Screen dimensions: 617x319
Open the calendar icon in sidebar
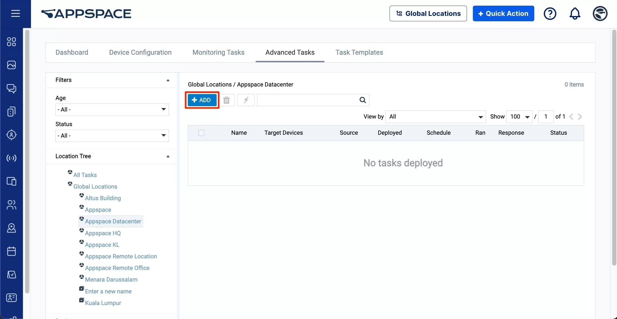pyautogui.click(x=11, y=251)
